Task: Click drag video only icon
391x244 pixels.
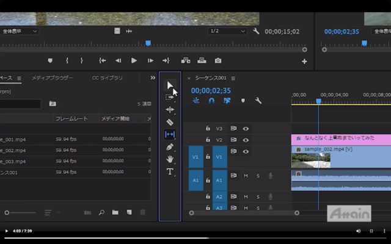Action: pos(117,31)
